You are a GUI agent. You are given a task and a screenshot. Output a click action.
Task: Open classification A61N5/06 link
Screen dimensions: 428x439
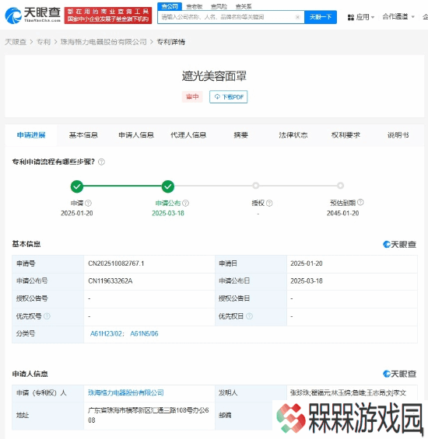[144, 334]
